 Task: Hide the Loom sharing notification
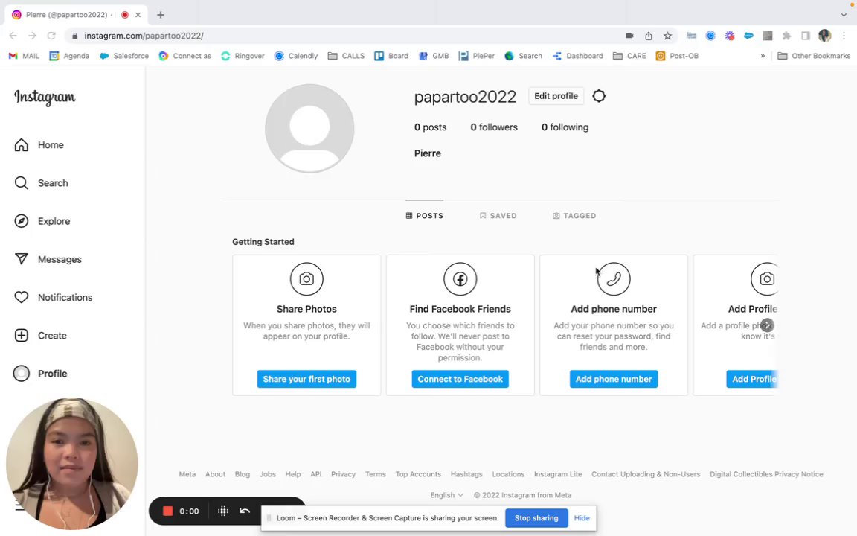click(582, 518)
